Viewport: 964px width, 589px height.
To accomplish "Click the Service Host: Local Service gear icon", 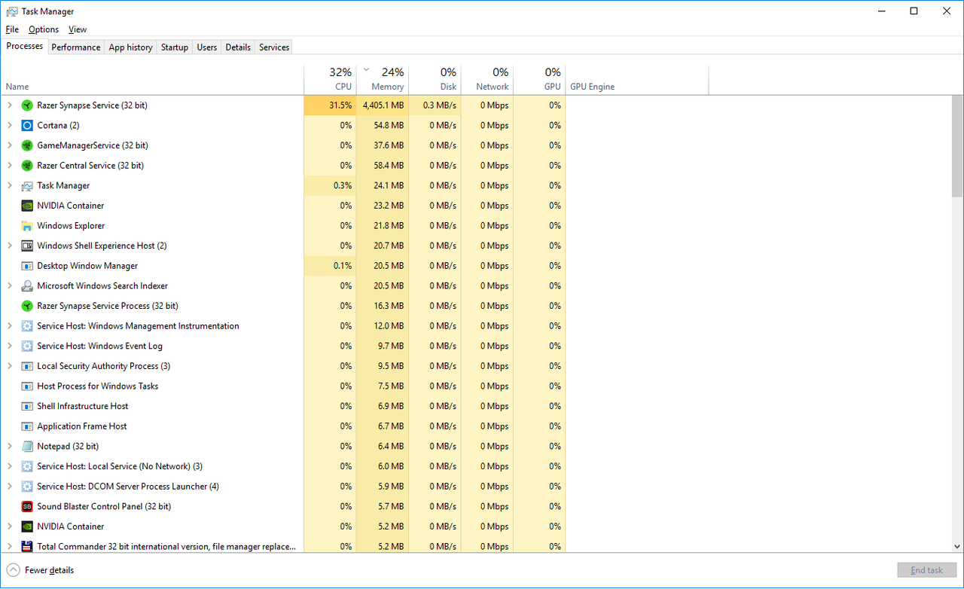I will (27, 466).
